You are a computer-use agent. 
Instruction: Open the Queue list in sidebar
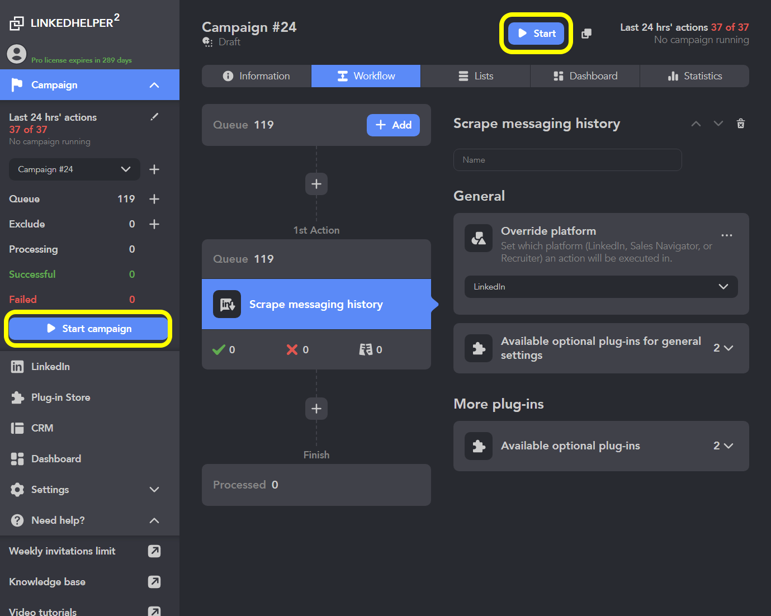tap(72, 199)
